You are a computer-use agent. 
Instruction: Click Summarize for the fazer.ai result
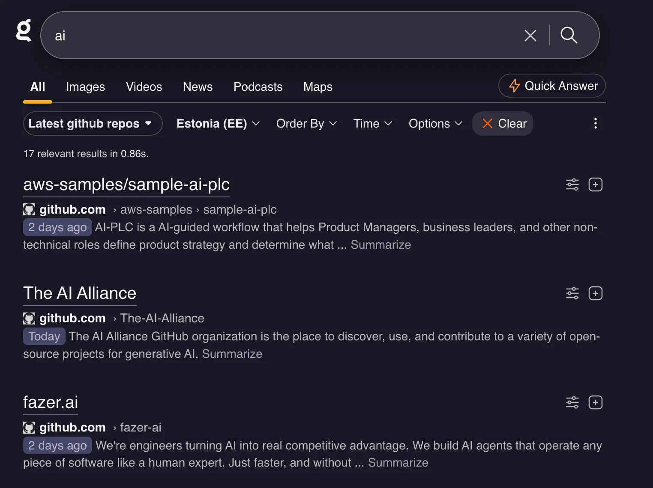398,462
